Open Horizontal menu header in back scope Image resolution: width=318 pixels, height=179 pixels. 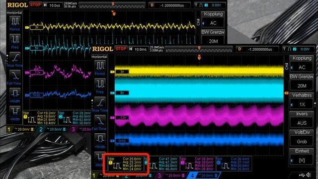[14, 12]
